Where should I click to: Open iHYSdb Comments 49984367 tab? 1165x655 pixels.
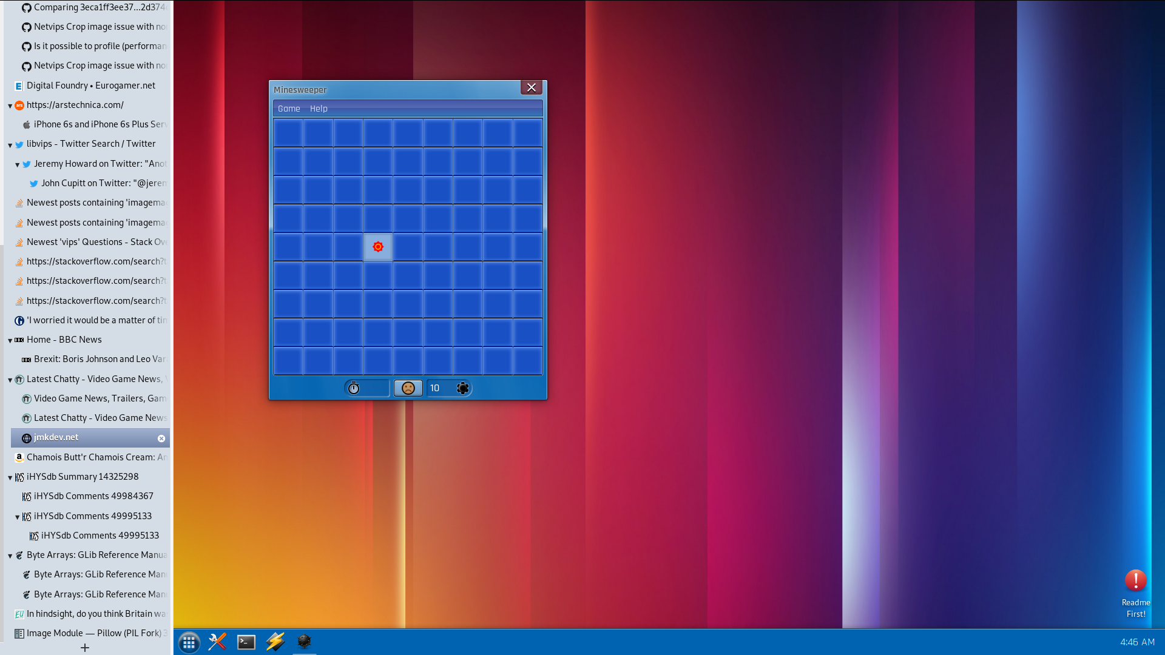94,496
